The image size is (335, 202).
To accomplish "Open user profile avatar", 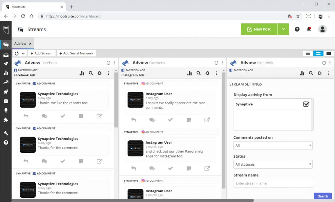I will click(x=322, y=29).
